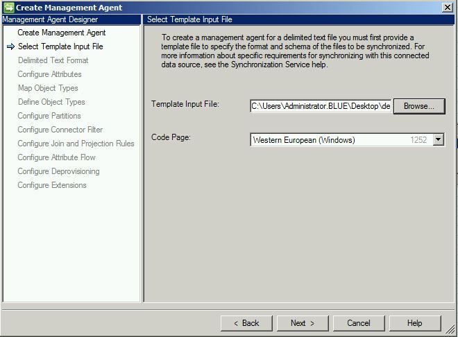Image resolution: width=458 pixels, height=337 pixels.
Task: Open the Configure Partitions step
Action: tap(49, 116)
